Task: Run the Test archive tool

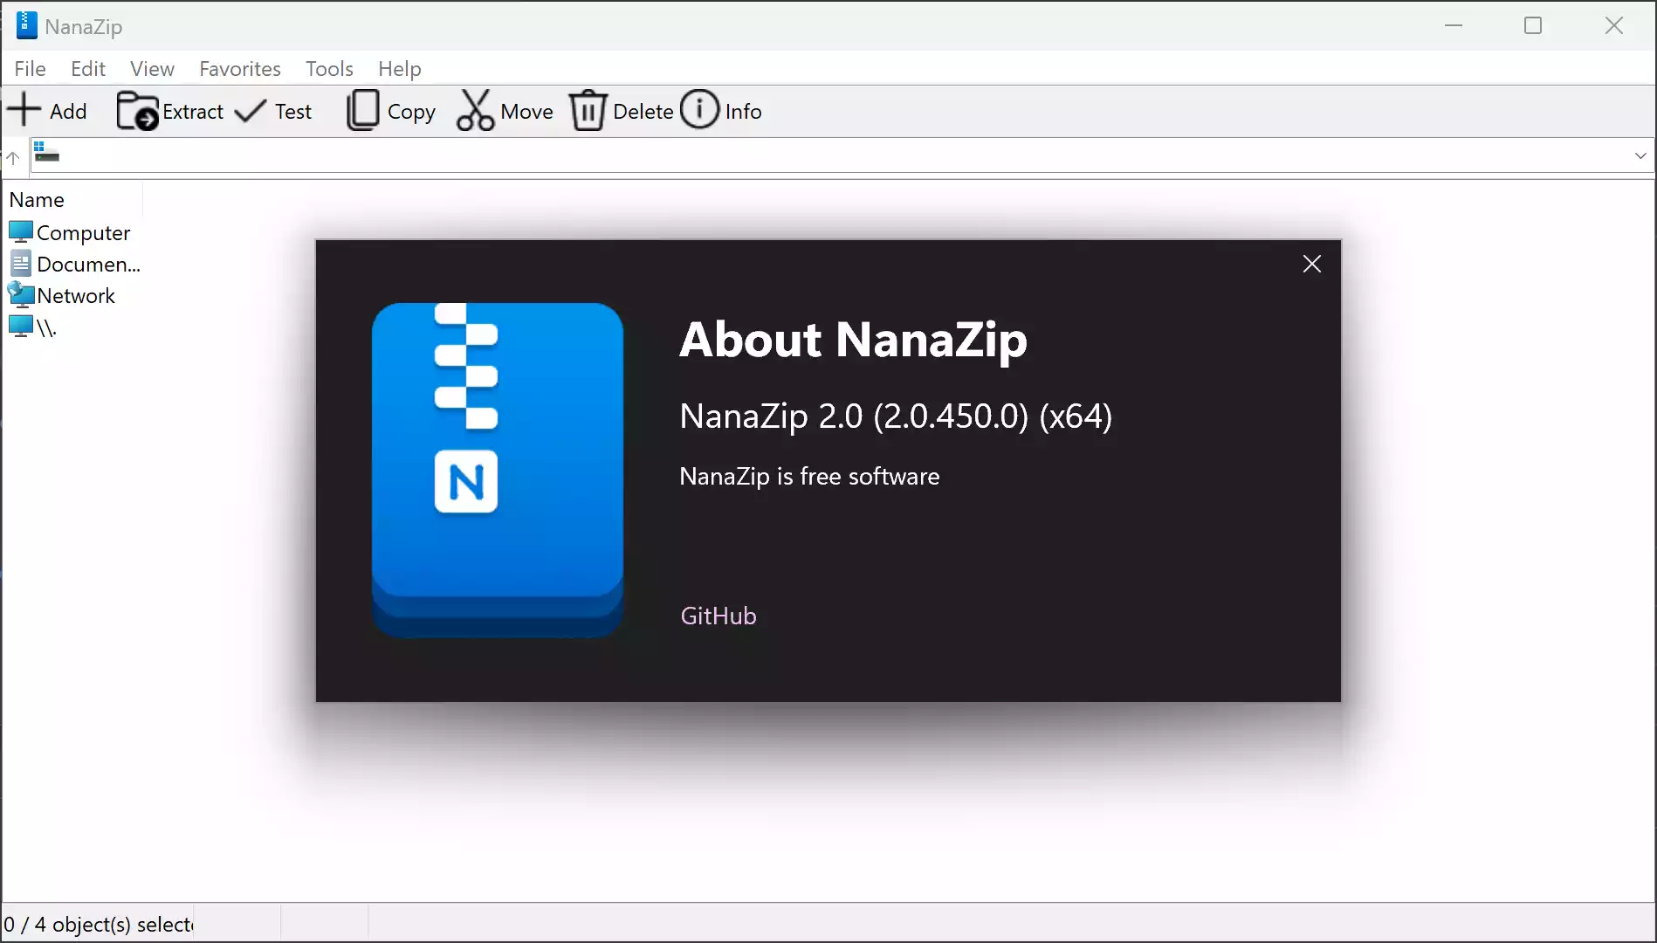Action: (x=275, y=110)
